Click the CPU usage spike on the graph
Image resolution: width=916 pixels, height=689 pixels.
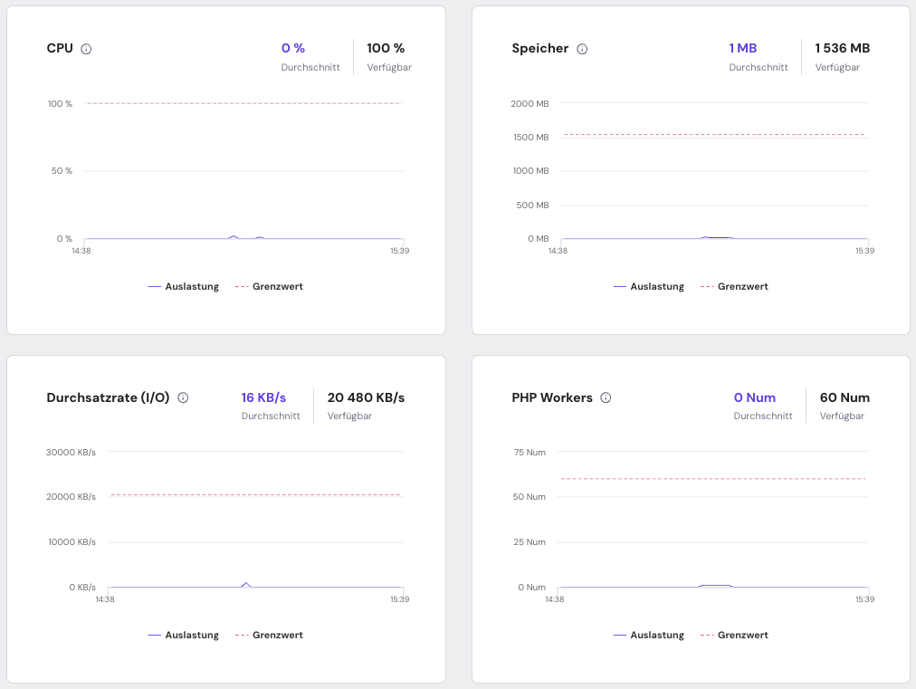[x=234, y=237]
